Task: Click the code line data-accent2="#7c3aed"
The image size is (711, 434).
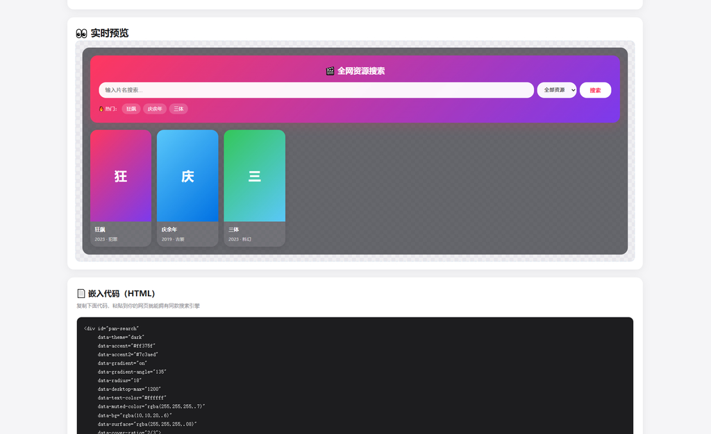Action: point(128,354)
